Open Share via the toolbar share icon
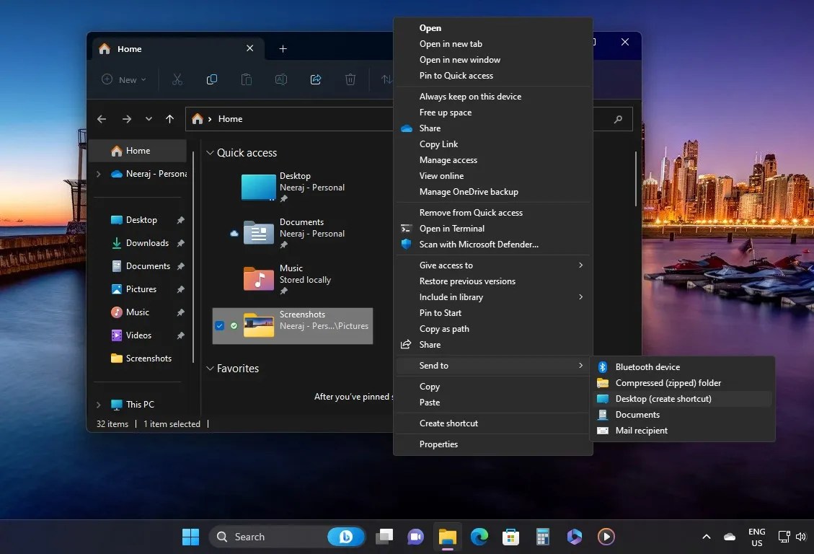The width and height of the screenshot is (814, 554). [x=315, y=79]
